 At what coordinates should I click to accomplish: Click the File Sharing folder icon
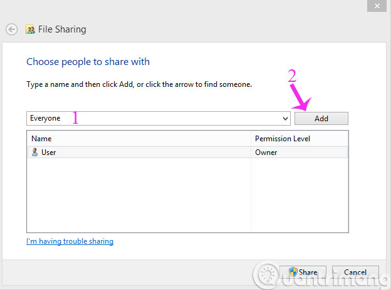pyautogui.click(x=30, y=29)
